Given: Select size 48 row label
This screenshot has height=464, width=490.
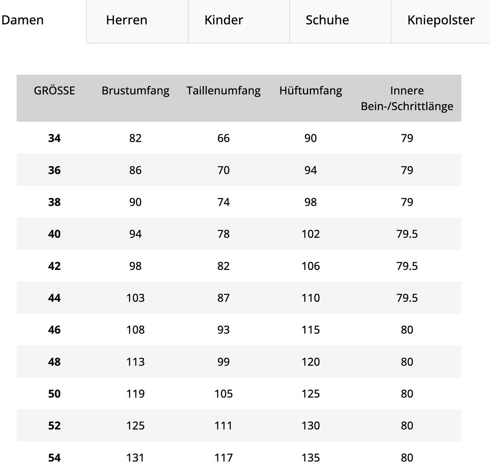Looking at the screenshot, I should (54, 362).
